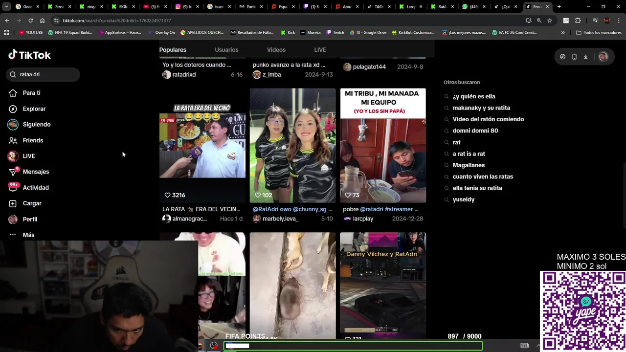Open the LIVE sidebar item

point(28,156)
